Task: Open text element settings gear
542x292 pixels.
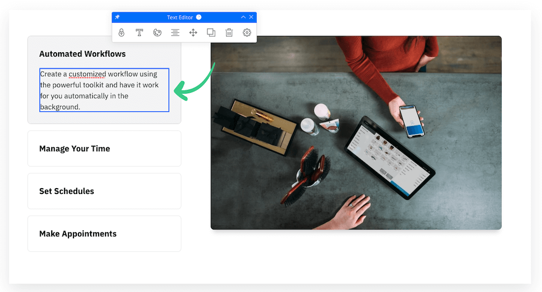Action: click(247, 32)
